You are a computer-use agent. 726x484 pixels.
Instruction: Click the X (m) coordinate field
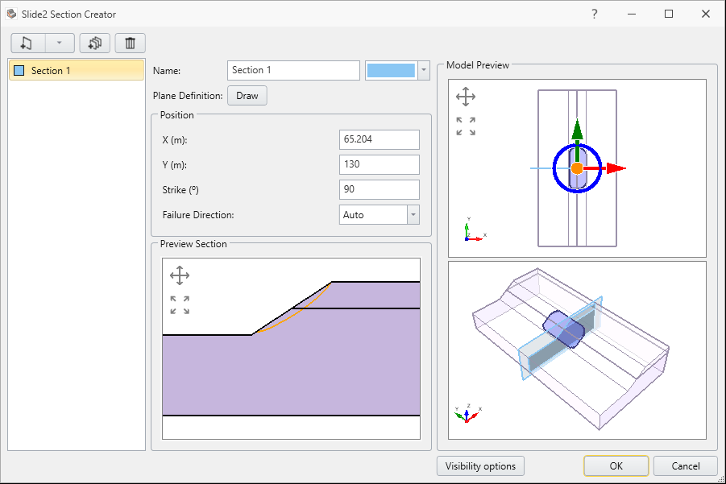coord(379,139)
